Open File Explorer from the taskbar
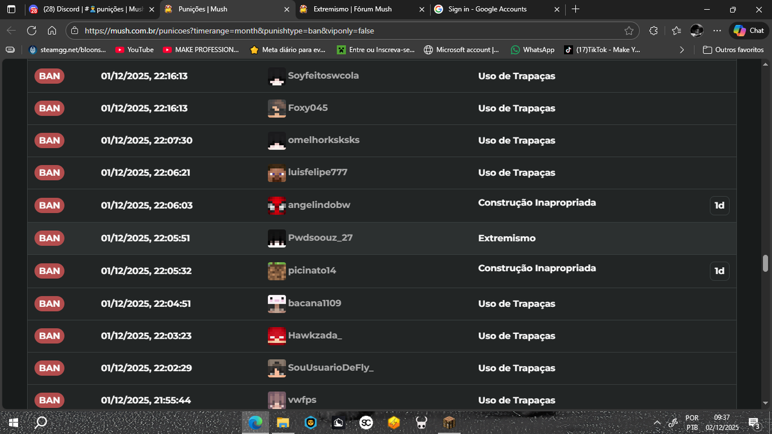 coord(282,423)
